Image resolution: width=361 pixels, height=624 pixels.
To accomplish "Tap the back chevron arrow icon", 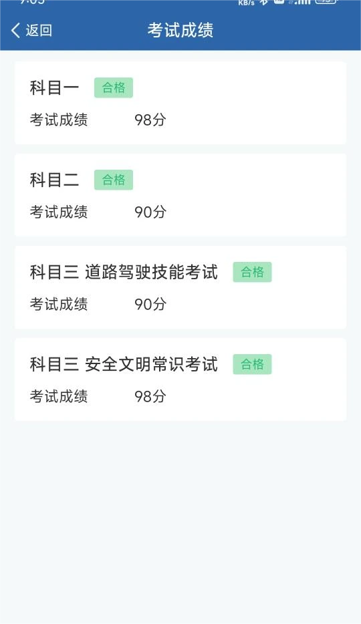I will point(15,30).
